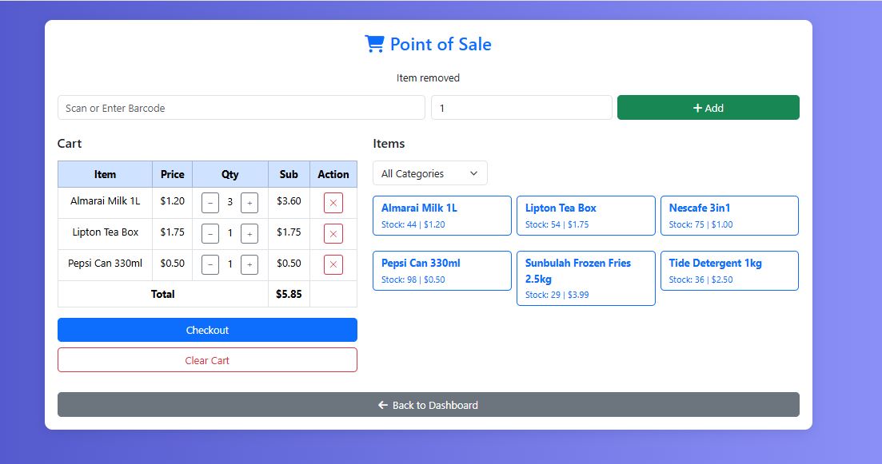
Task: Remove Lipton Tea Box with its red X icon
Action: click(x=333, y=233)
